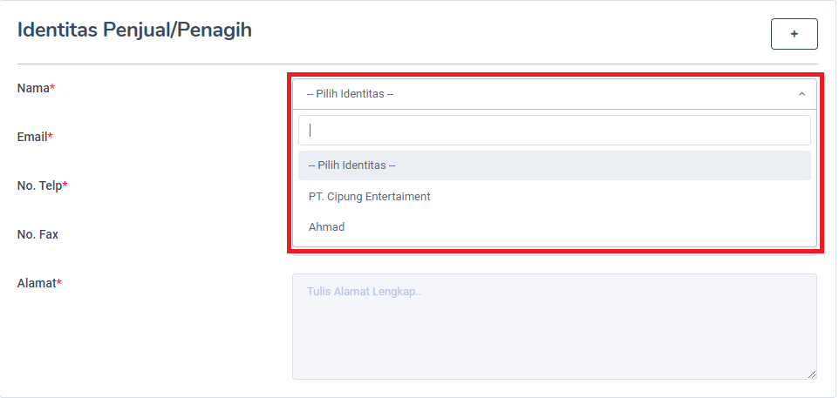Screen dimensions: 839x398
Task: Pick Ahmad from the identity list
Action: [x=327, y=227]
